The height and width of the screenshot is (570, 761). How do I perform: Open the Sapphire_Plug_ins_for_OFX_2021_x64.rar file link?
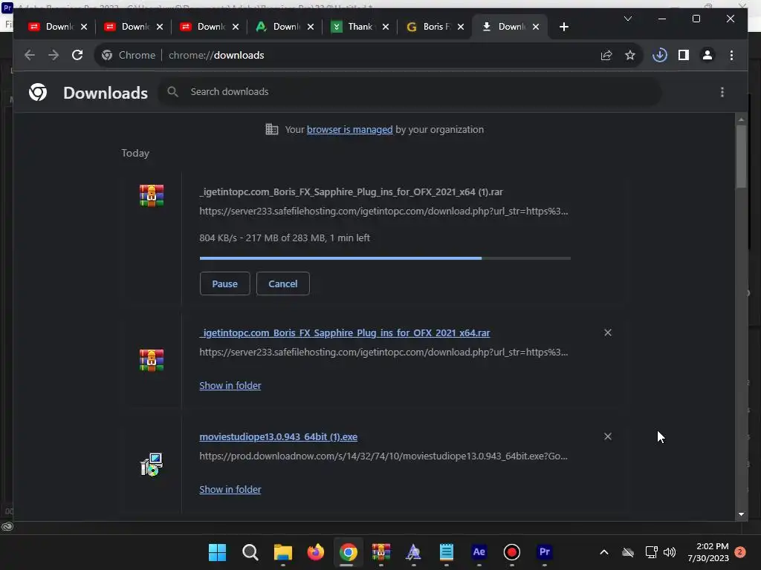pos(345,333)
